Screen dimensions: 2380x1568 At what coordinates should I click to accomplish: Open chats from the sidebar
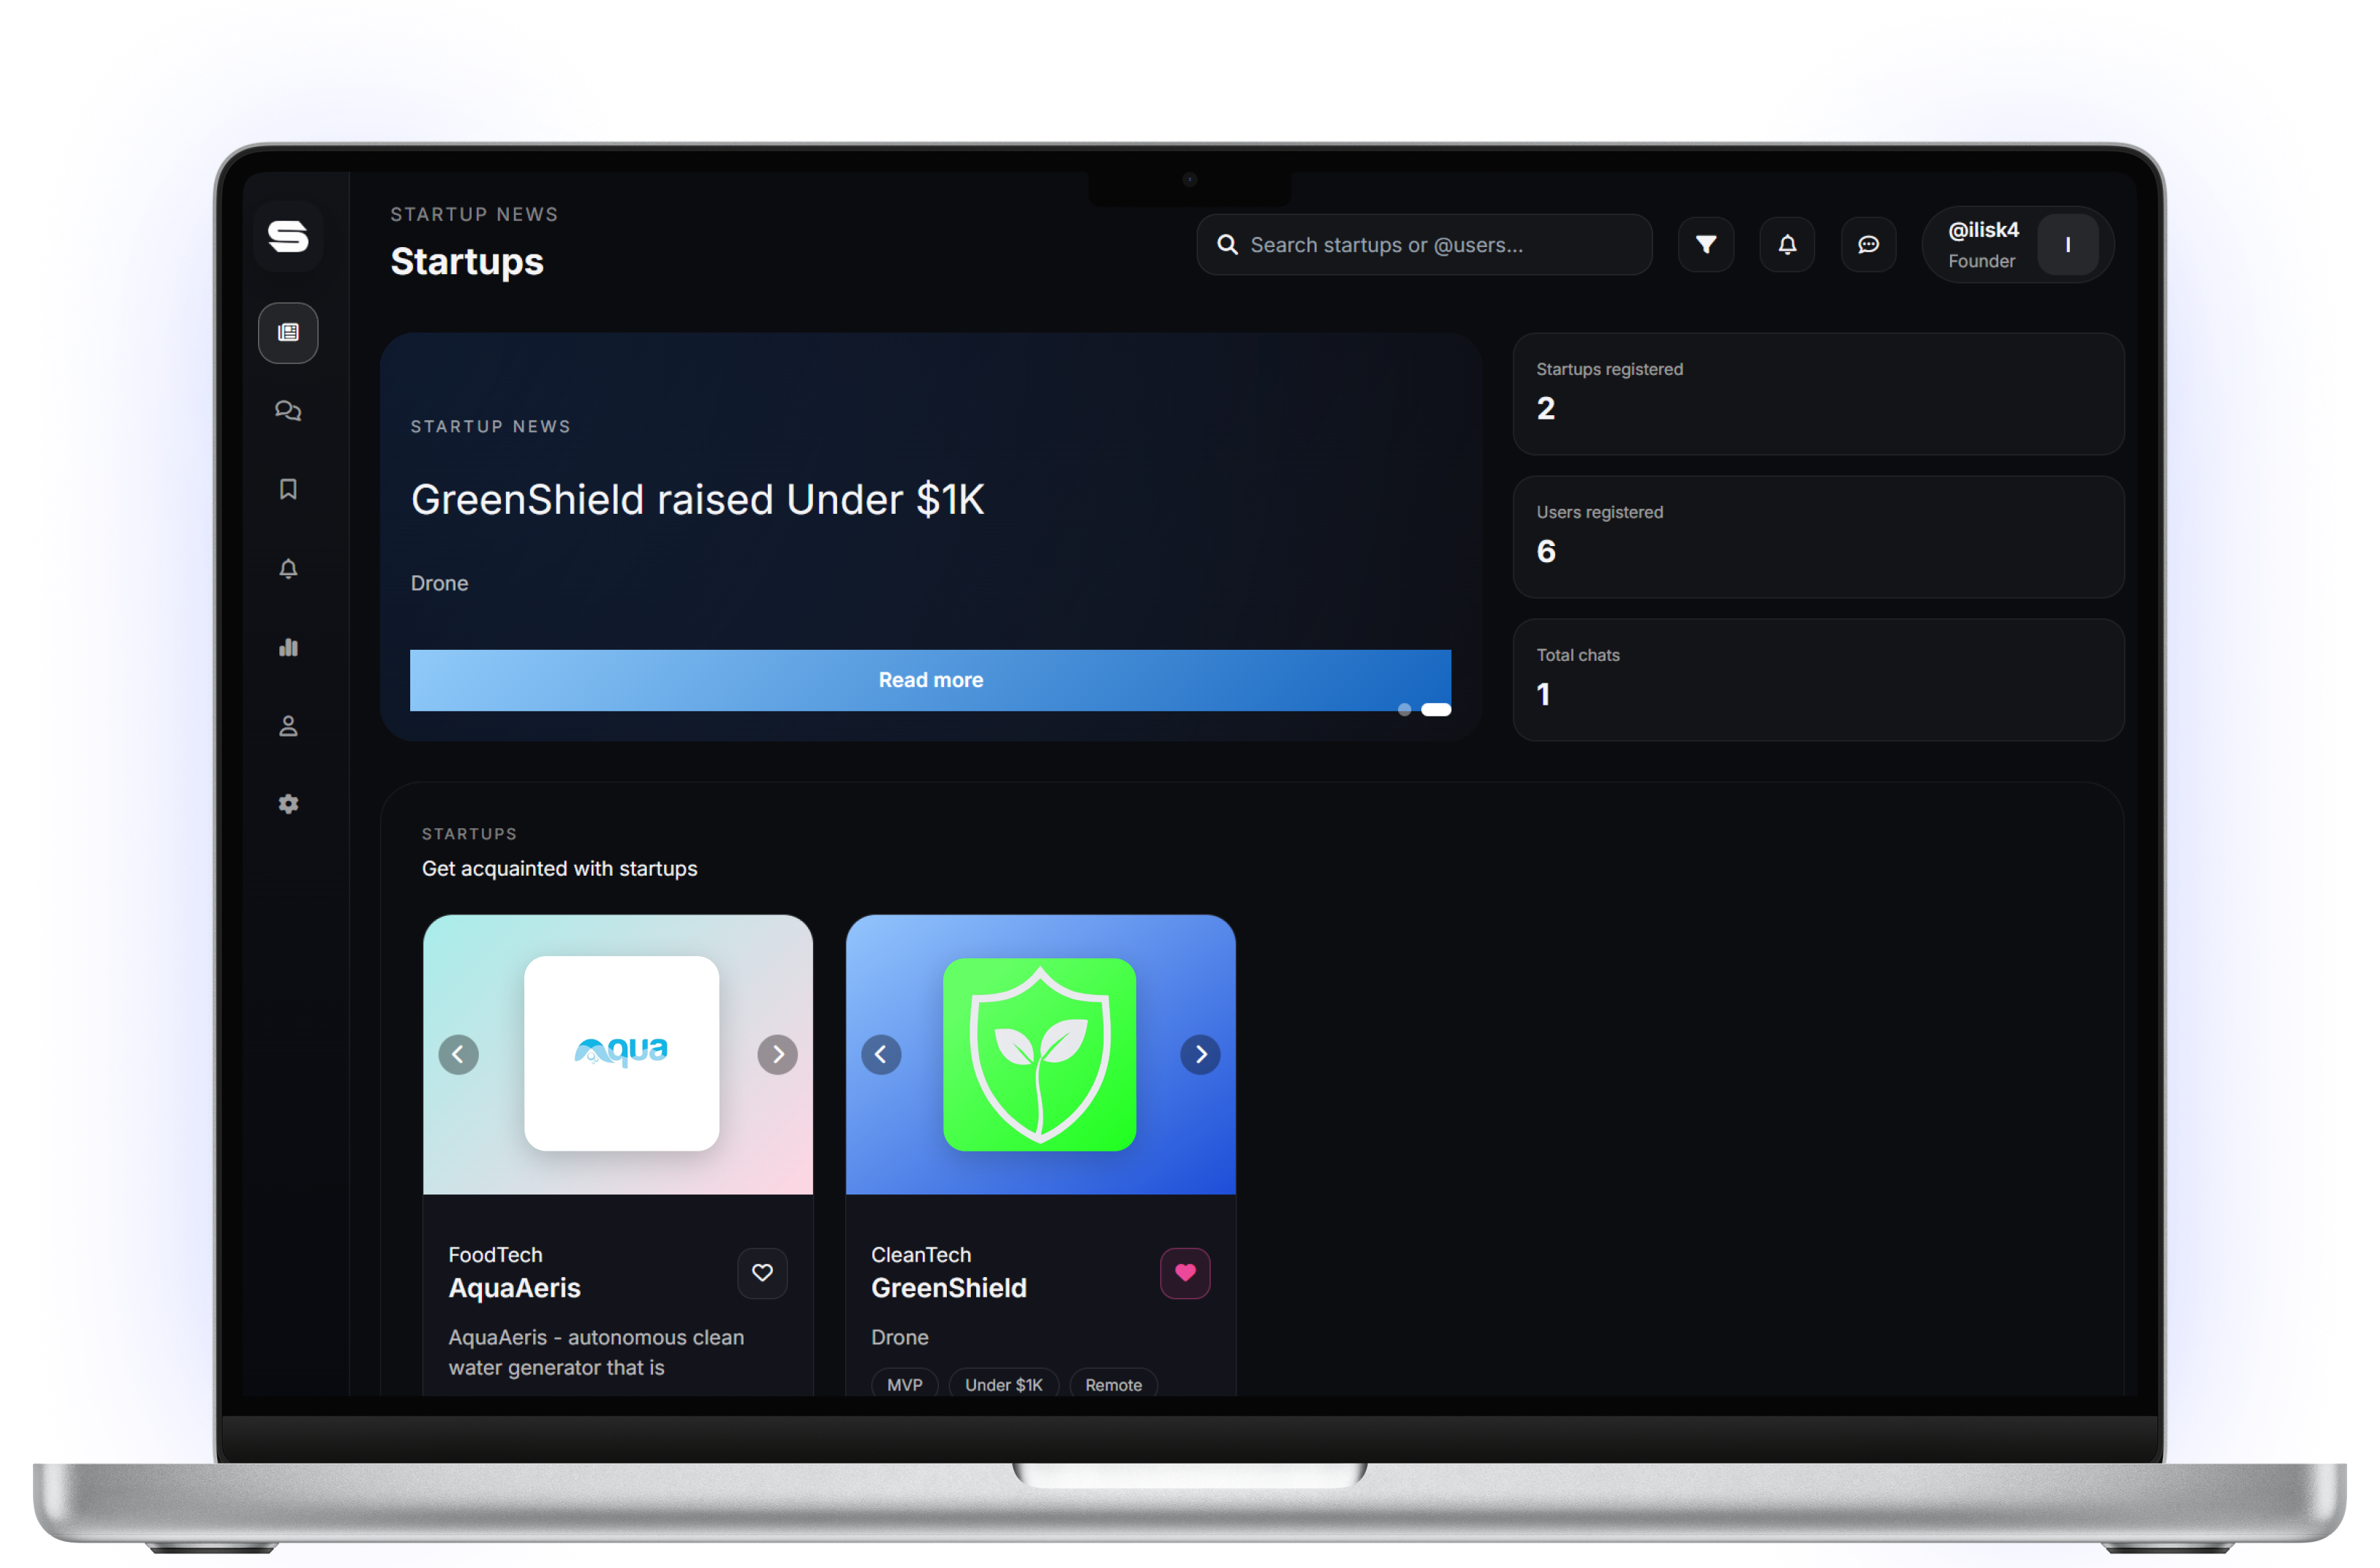[288, 411]
